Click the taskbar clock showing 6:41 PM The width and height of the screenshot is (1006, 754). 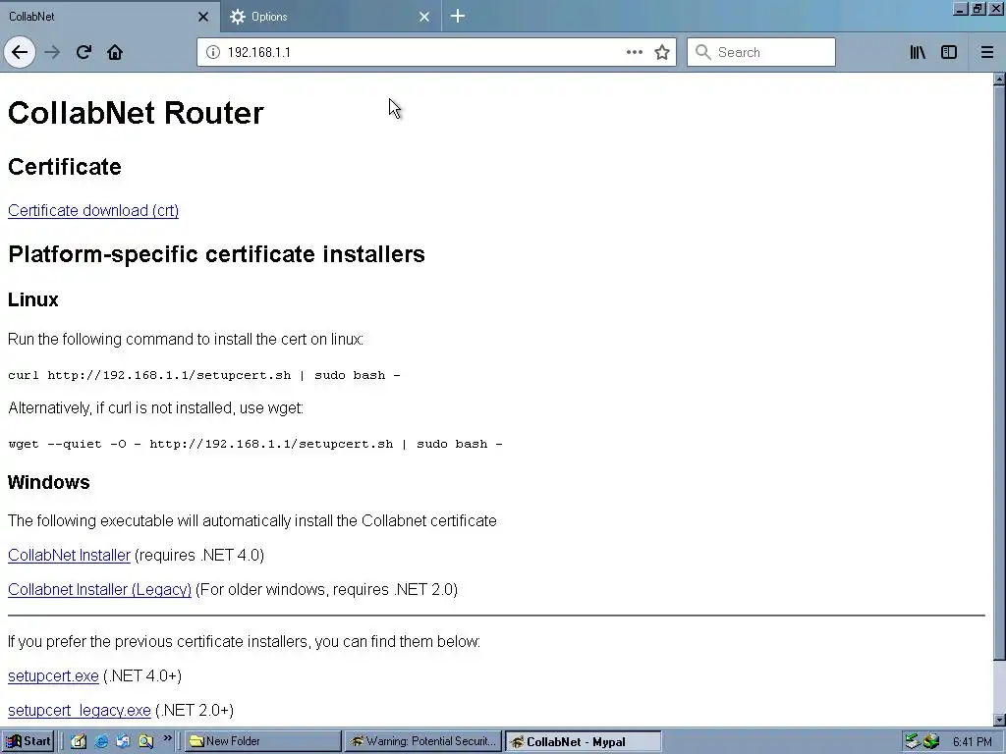point(973,742)
